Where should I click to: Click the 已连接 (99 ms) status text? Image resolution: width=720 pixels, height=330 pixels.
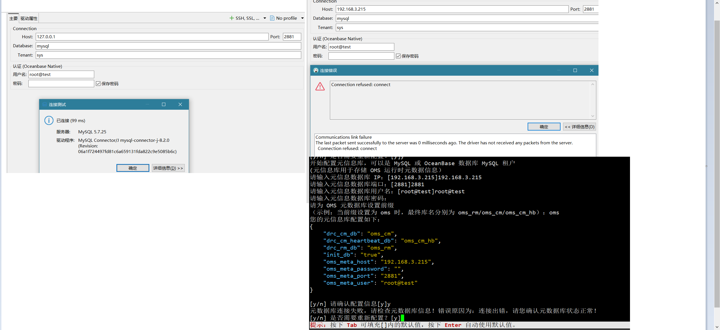point(71,120)
